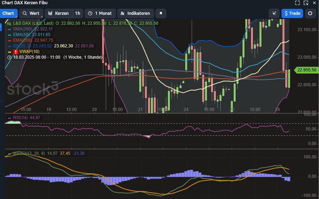Open chart in separate window icon
Screen dimensions: 319x199
pyautogui.click(x=306, y=3)
